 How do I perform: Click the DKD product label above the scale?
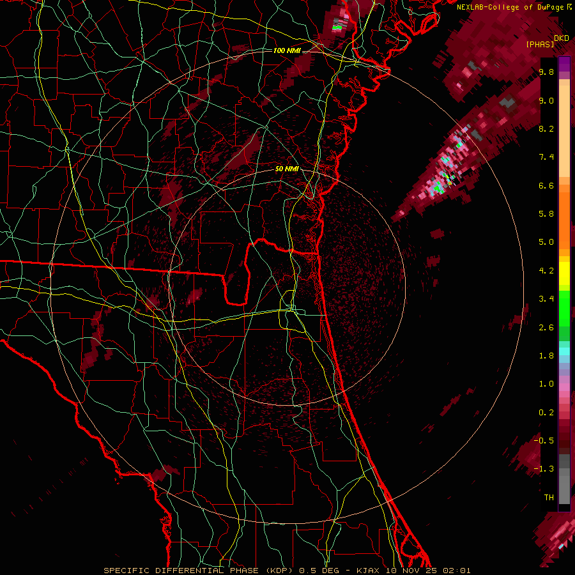[562, 38]
